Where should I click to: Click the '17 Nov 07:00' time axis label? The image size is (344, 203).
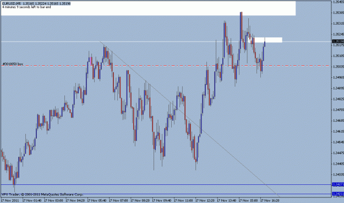click(118, 200)
